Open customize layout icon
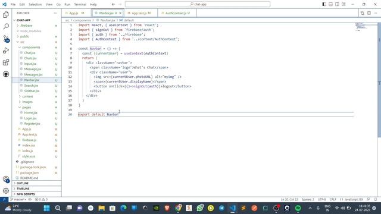Image resolution: width=381 pixels, height=214 pixels. [x=343, y=4]
